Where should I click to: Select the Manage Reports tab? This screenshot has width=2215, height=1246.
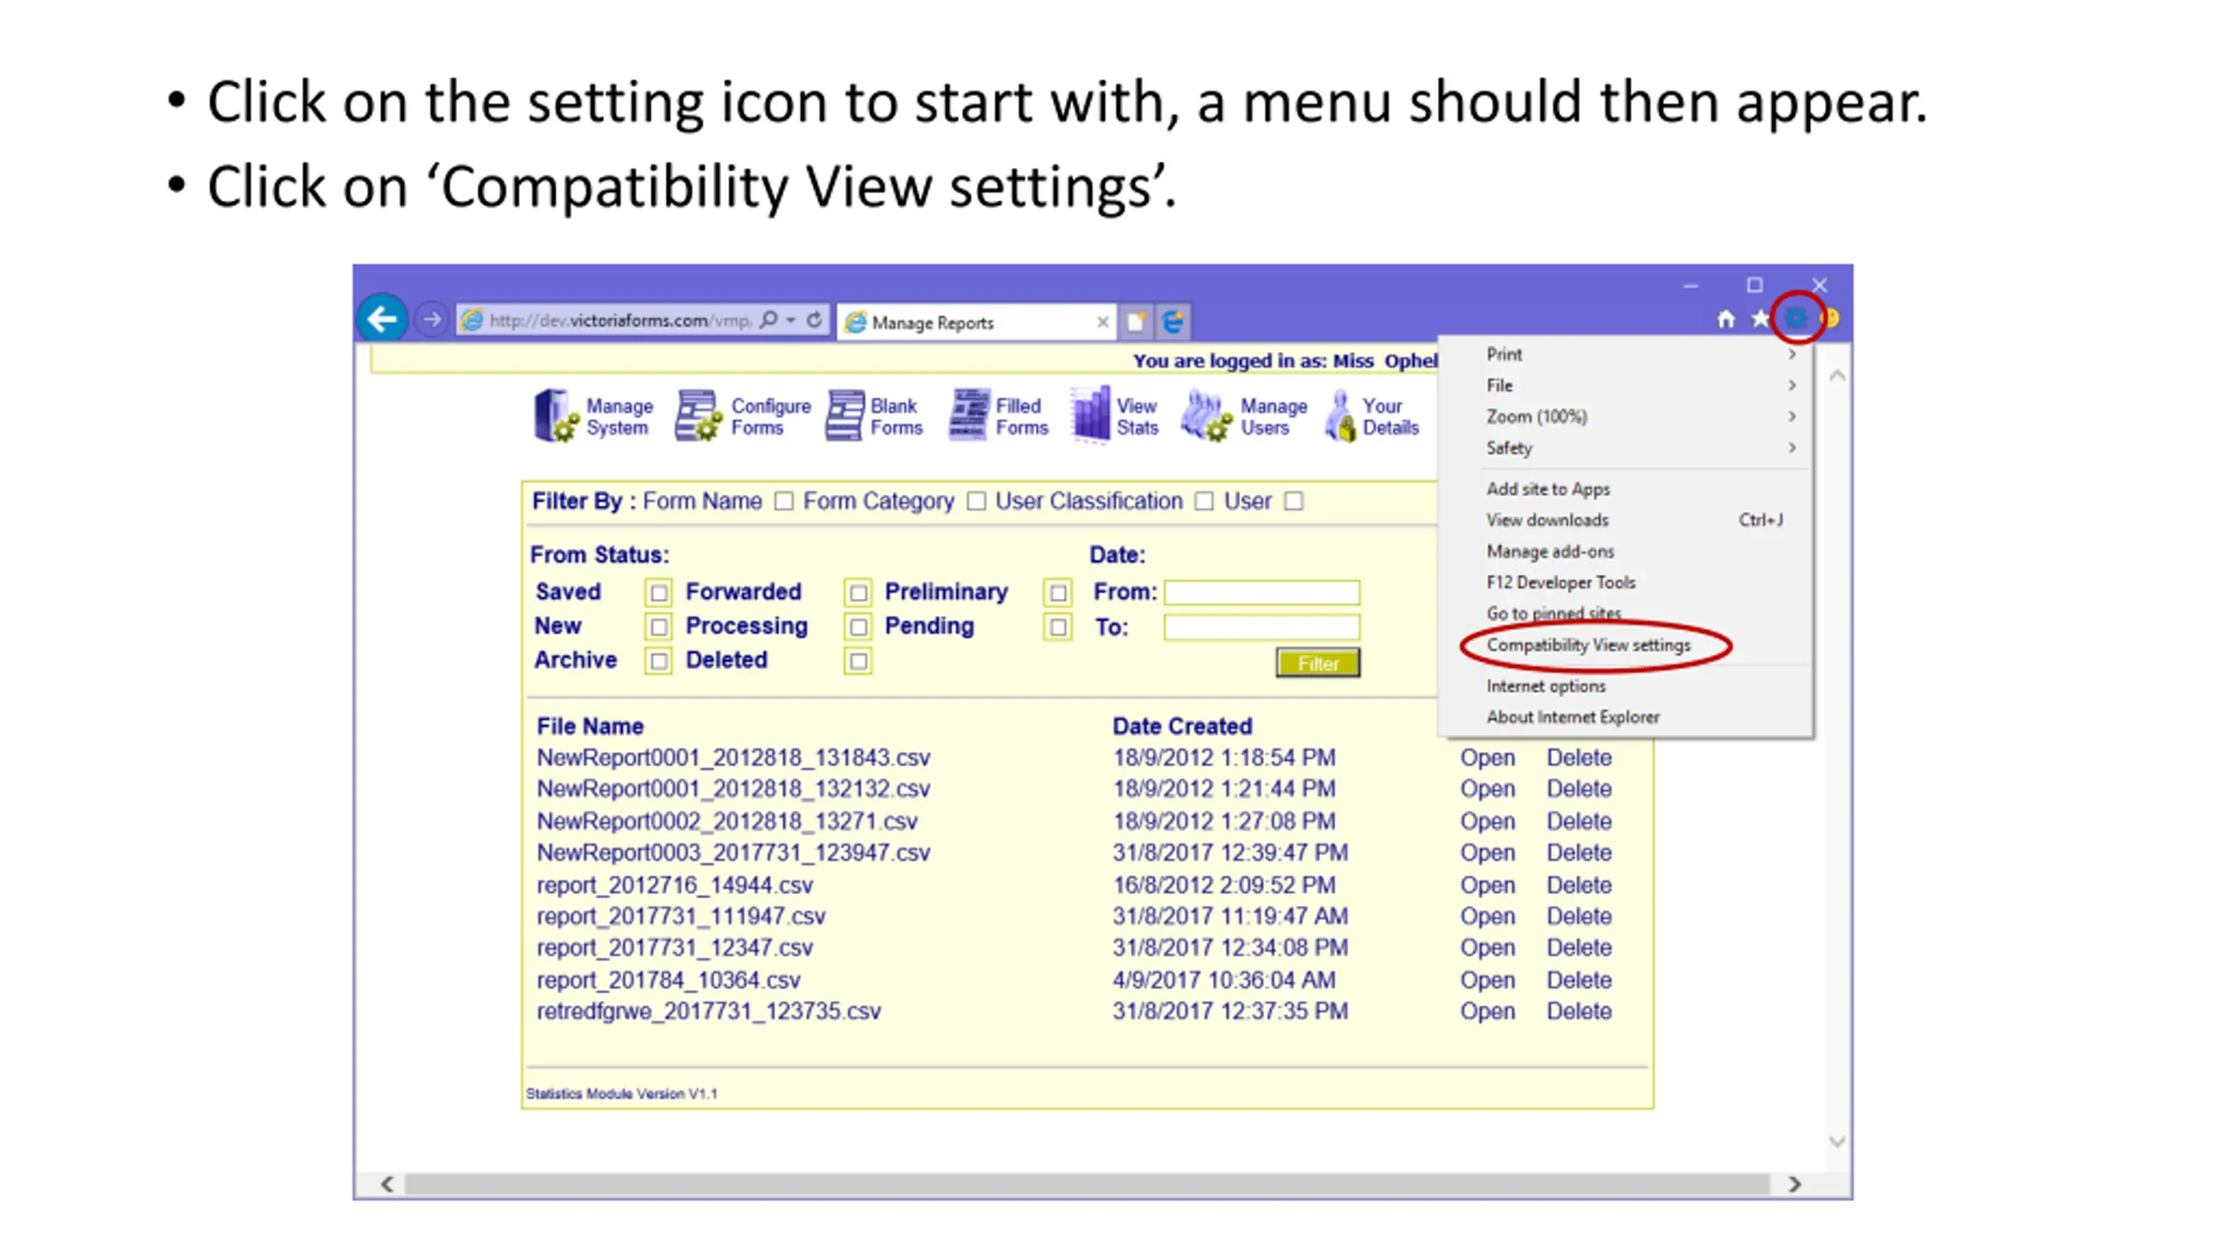click(975, 322)
